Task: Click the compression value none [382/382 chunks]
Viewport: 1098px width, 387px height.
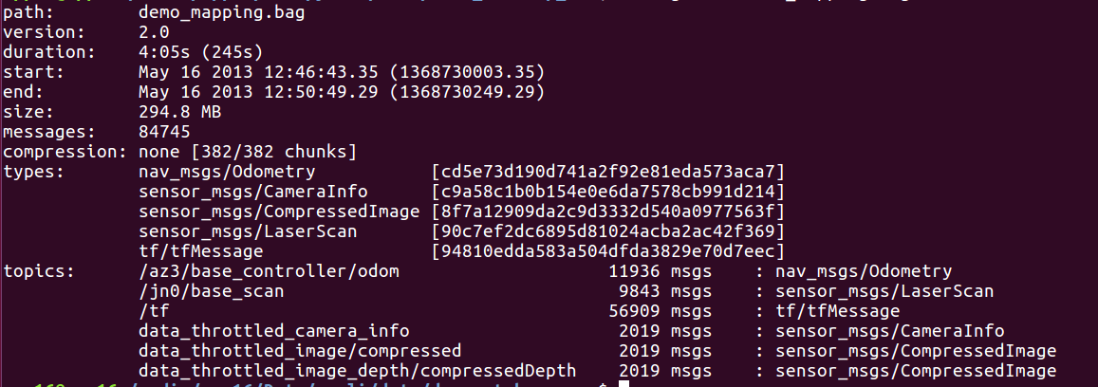Action: 247,152
